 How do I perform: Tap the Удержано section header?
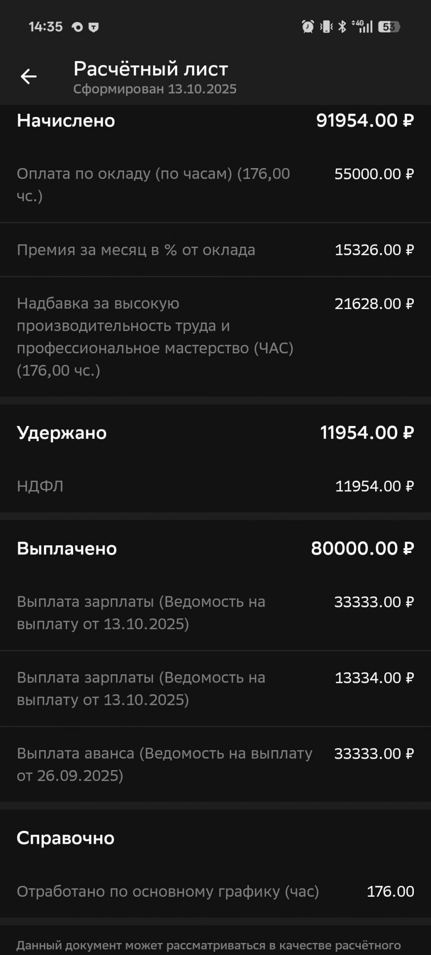point(62,433)
